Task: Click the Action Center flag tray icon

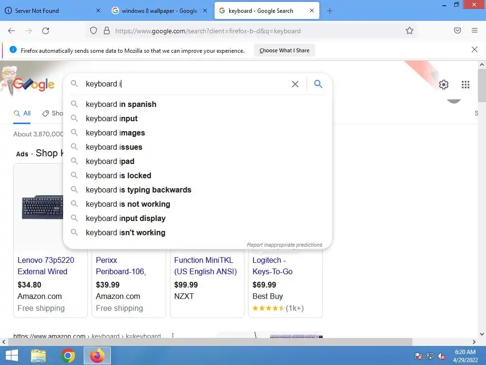Action: 419,356
